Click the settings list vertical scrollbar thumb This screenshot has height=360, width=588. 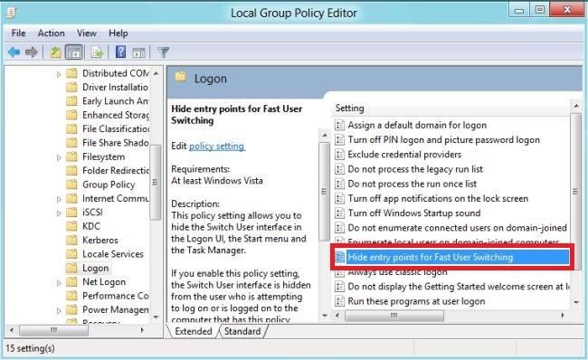click(575, 192)
